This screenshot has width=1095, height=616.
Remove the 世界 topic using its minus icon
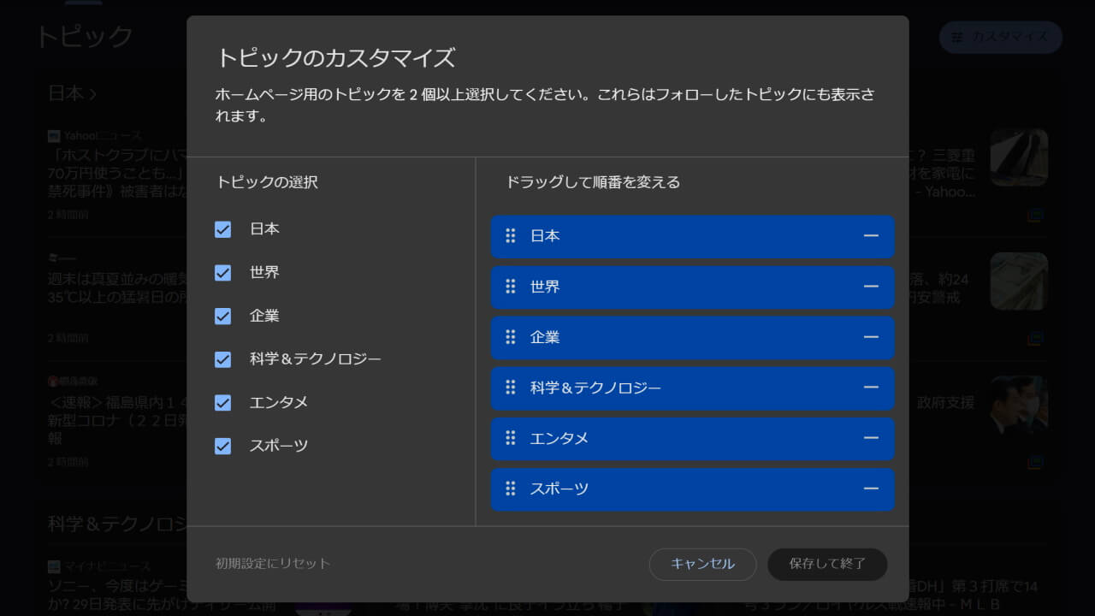point(871,287)
